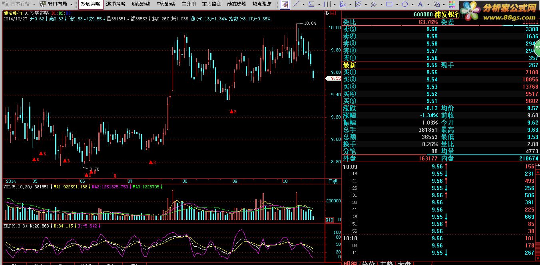The width and height of the screenshot is (540, 265).
Task: Open the 动态选股 tab
Action: 237,4
